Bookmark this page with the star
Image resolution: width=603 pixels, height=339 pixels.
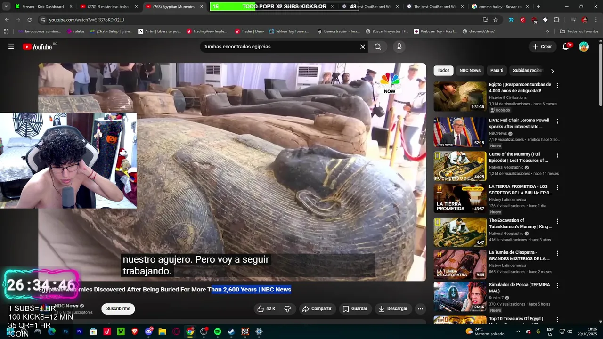(496, 20)
